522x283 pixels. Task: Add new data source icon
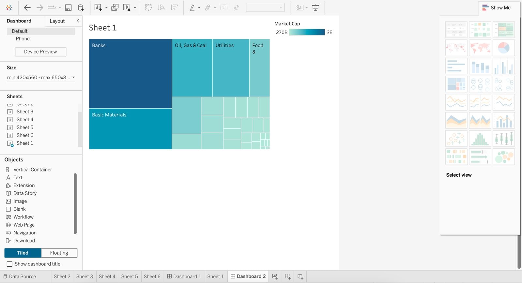click(x=81, y=7)
